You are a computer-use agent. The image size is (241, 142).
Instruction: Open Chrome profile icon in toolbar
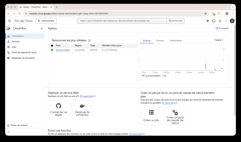point(227,13)
